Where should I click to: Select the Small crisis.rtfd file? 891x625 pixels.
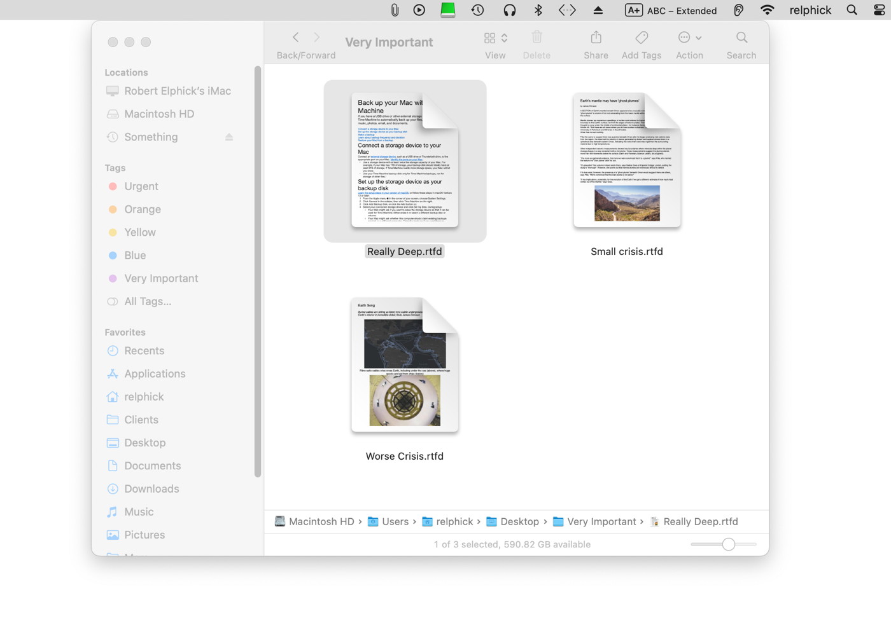click(x=627, y=161)
